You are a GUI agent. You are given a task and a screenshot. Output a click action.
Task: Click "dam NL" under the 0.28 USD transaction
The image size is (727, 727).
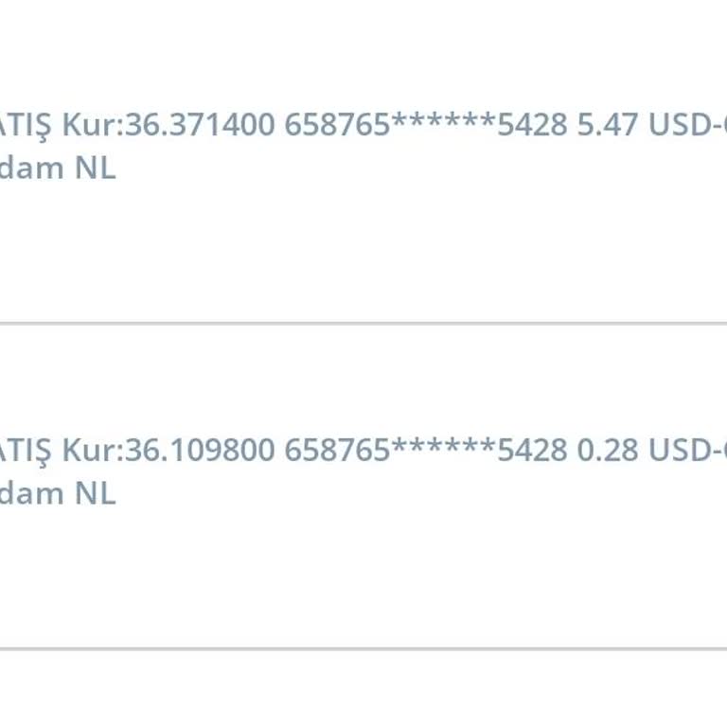(57, 494)
